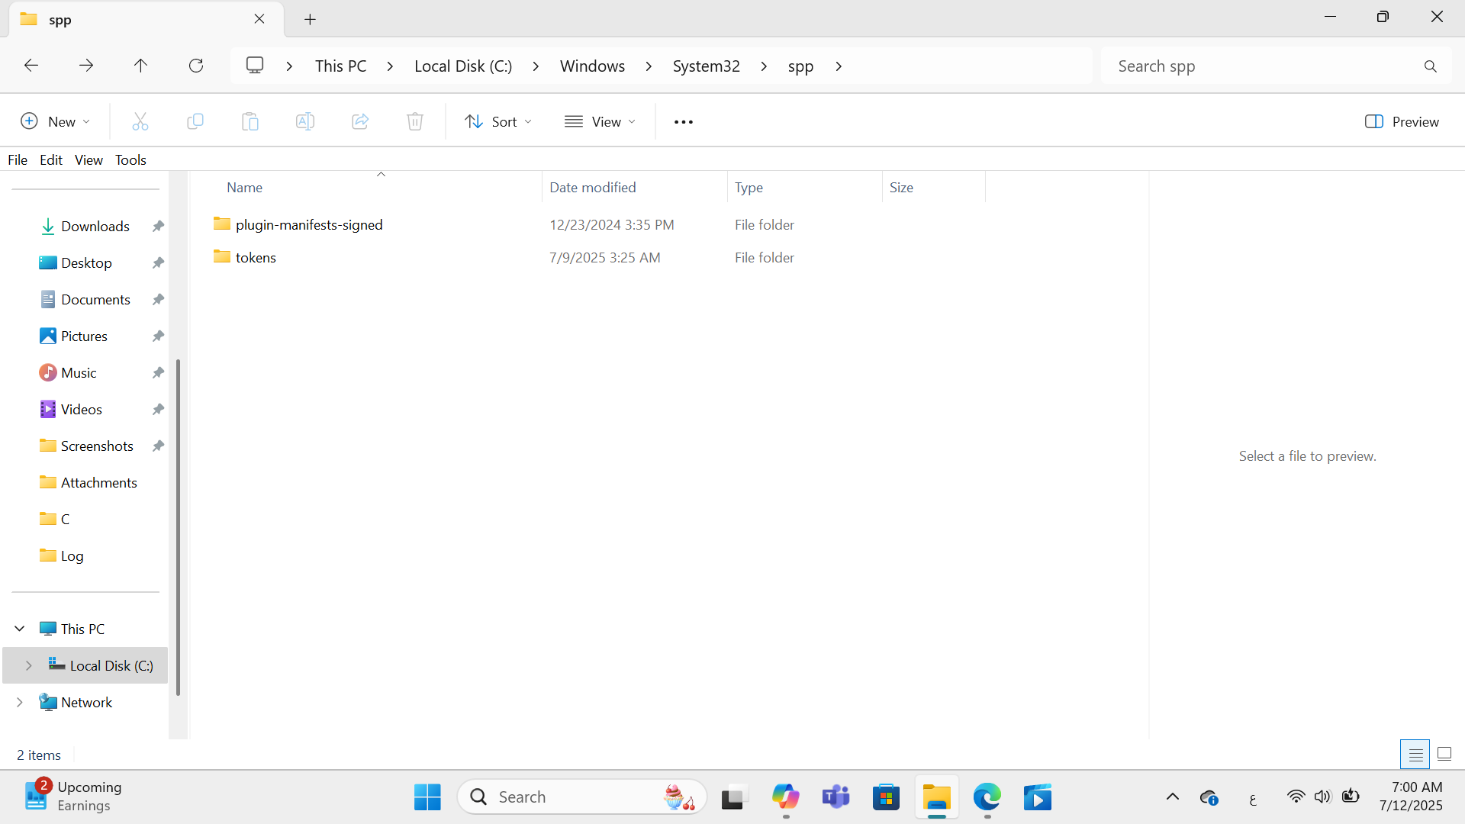Open the View dropdown in toolbar
Viewport: 1465px width, 824px height.
(600, 122)
